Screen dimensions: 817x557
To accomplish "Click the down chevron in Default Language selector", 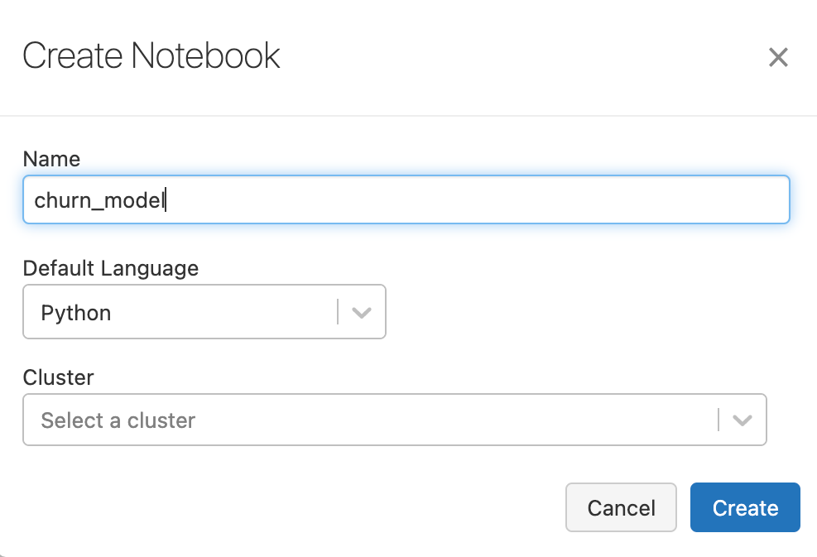I will point(361,313).
